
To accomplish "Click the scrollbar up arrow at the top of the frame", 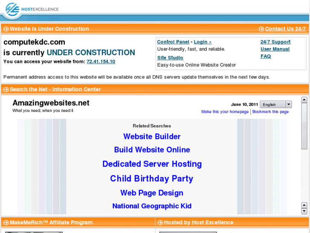I will (304, 100).
